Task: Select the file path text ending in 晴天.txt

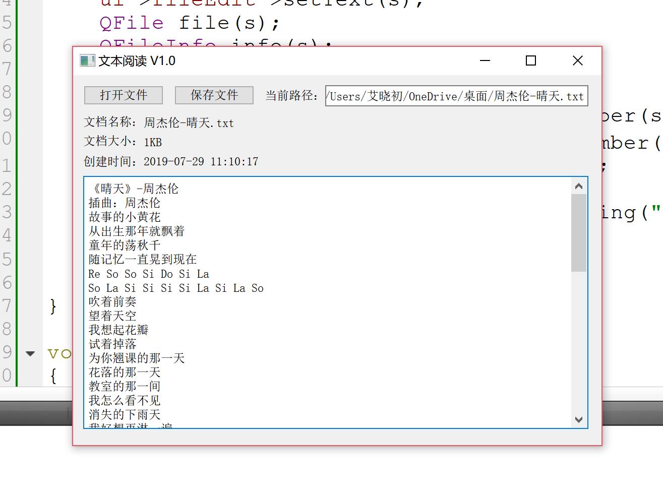Action: point(454,96)
